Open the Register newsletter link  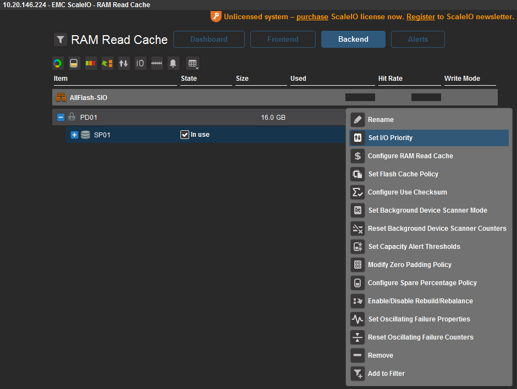tap(421, 17)
